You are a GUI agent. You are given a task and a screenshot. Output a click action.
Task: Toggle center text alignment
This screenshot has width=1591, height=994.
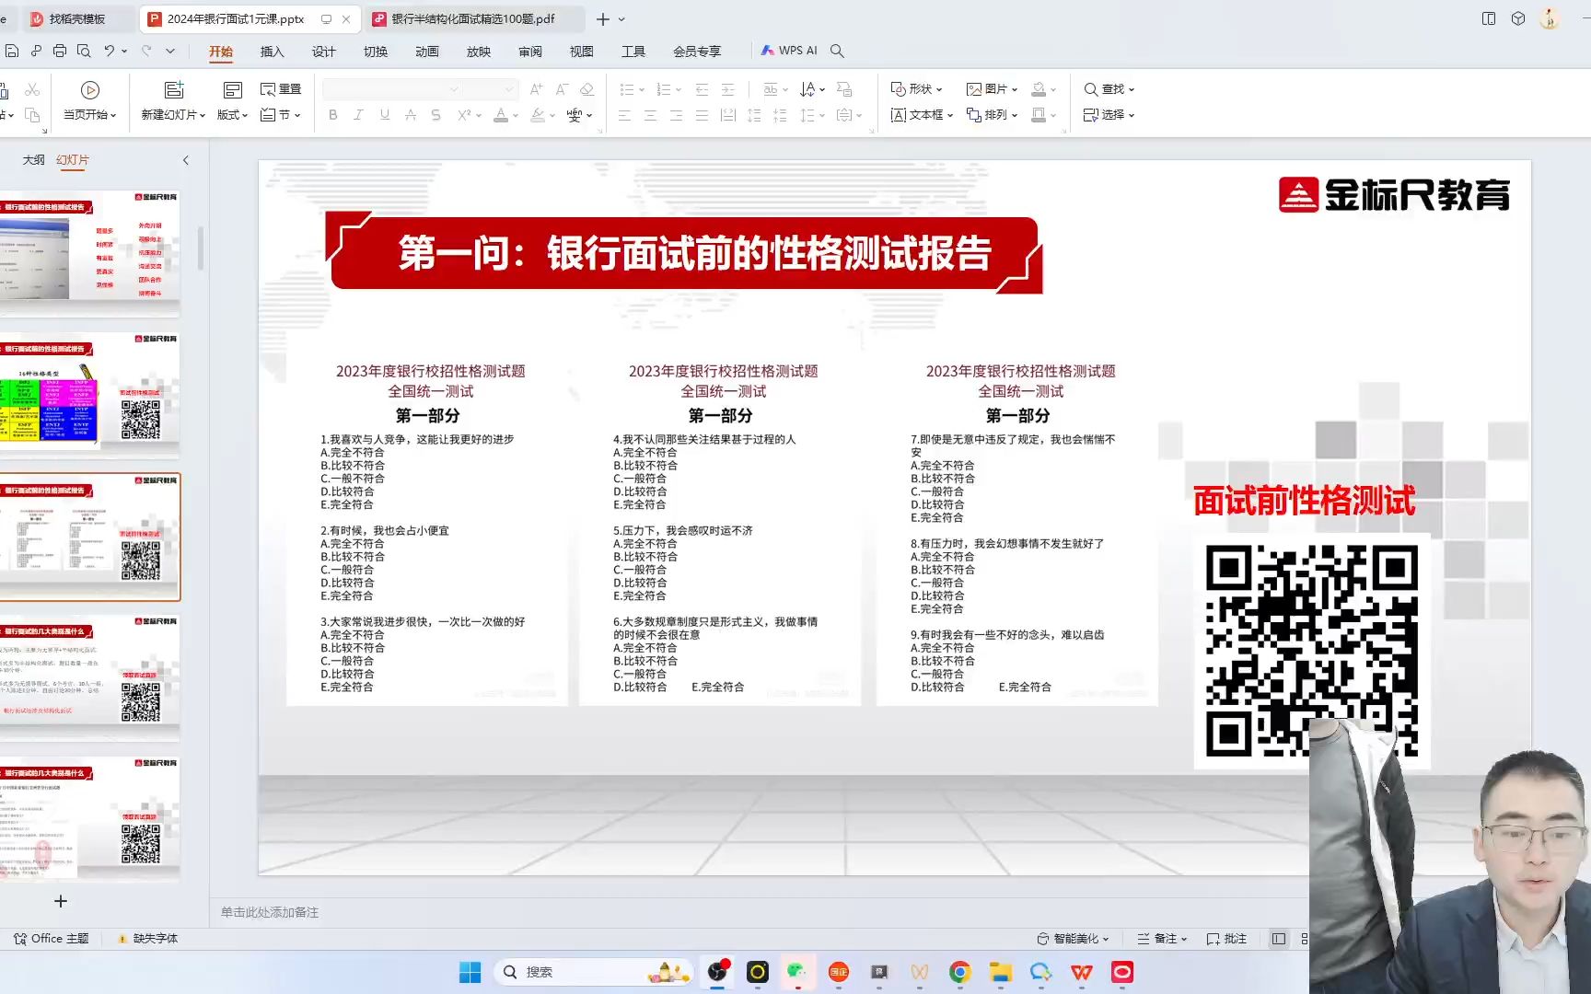(650, 115)
